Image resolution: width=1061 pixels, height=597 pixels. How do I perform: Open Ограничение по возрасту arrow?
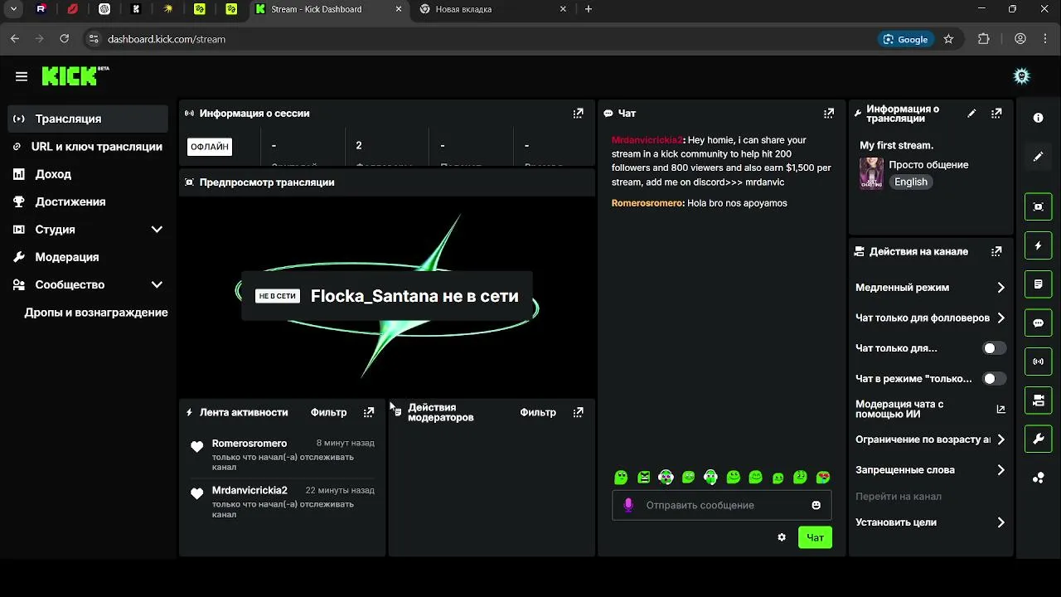coord(1000,439)
